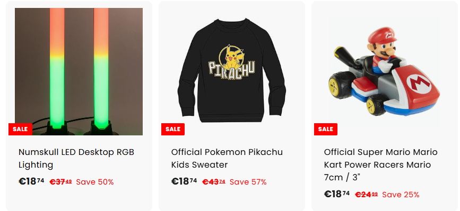460x211 pixels.
Task: Click the crossed-out €24.99 original price
Action: point(367,195)
